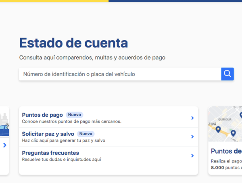
Task: Click the map thumbnail with location pins
Action: tap(225, 124)
